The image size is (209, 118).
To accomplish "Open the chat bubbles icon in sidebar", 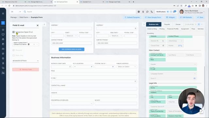I will click(x=3, y=68).
